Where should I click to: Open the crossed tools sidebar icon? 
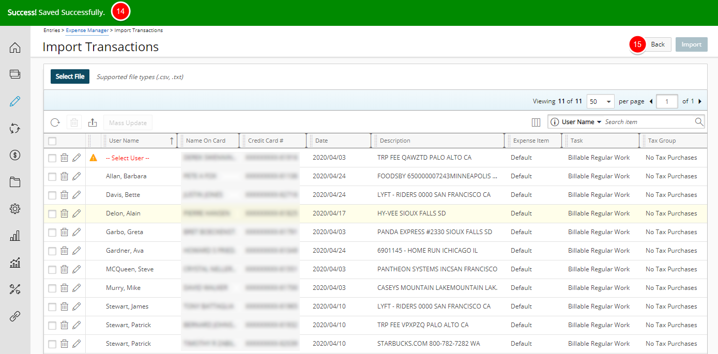pyautogui.click(x=15, y=289)
